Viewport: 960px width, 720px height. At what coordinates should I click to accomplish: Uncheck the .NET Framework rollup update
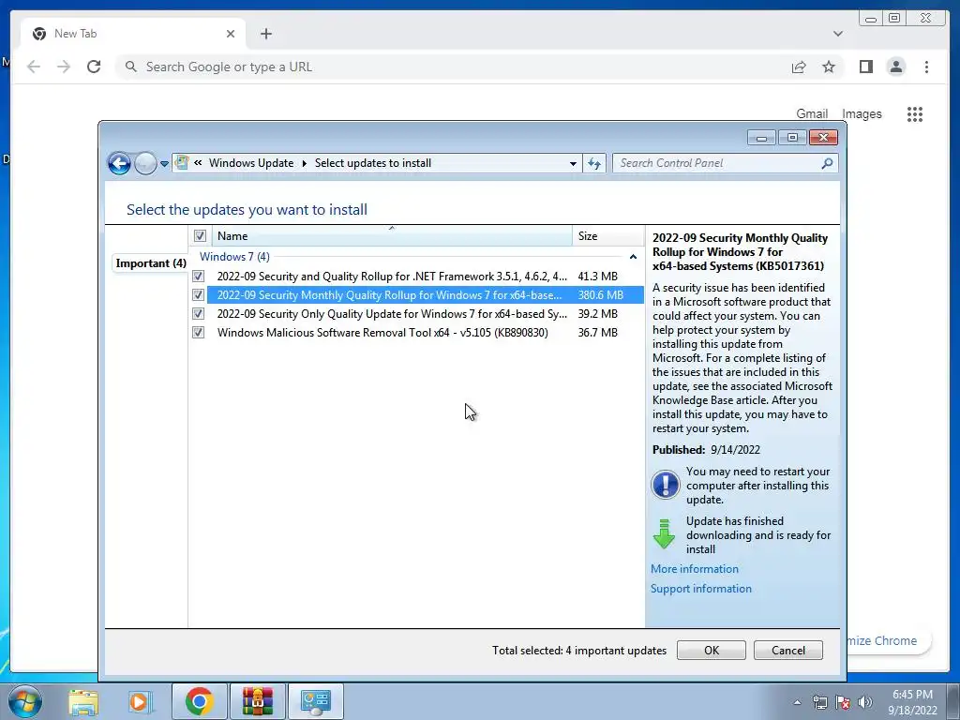click(x=199, y=277)
